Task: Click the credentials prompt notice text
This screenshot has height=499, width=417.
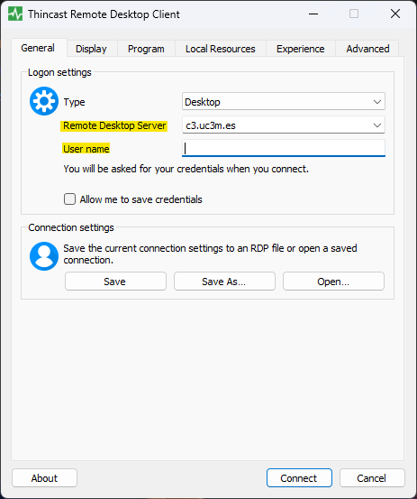Action: (186, 169)
